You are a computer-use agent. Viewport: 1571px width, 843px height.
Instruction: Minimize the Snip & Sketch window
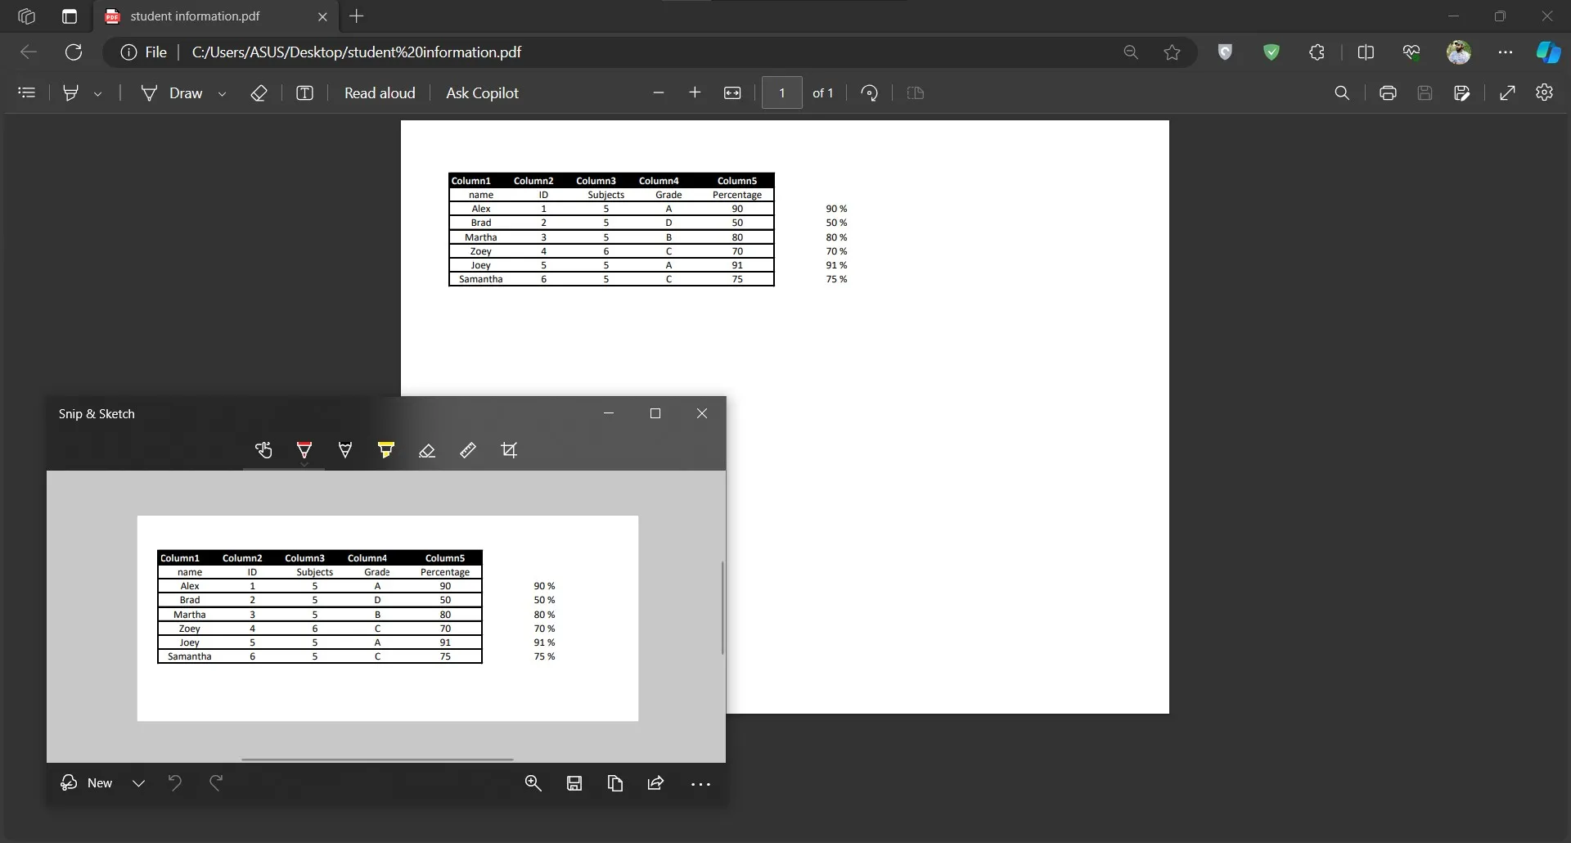tap(609, 413)
